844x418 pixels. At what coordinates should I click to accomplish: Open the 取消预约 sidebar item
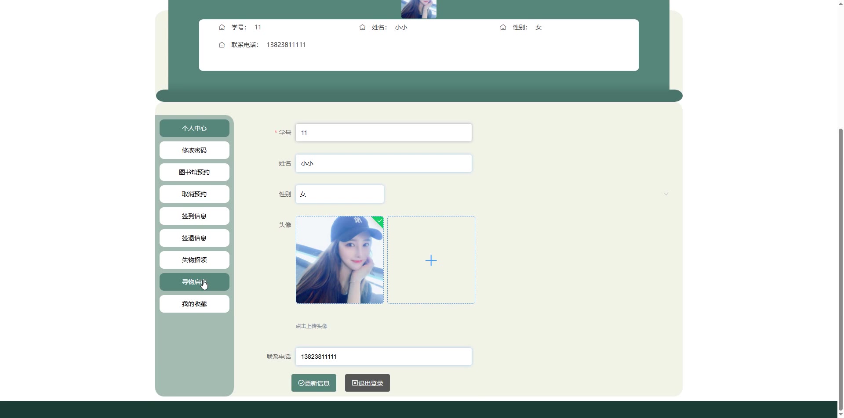click(x=194, y=194)
